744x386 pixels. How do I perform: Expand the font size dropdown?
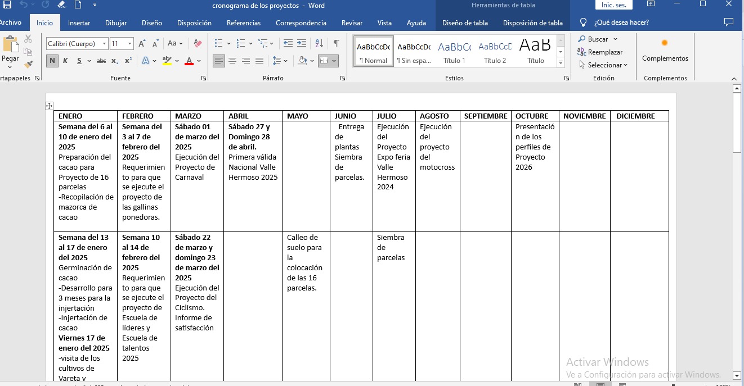[130, 43]
